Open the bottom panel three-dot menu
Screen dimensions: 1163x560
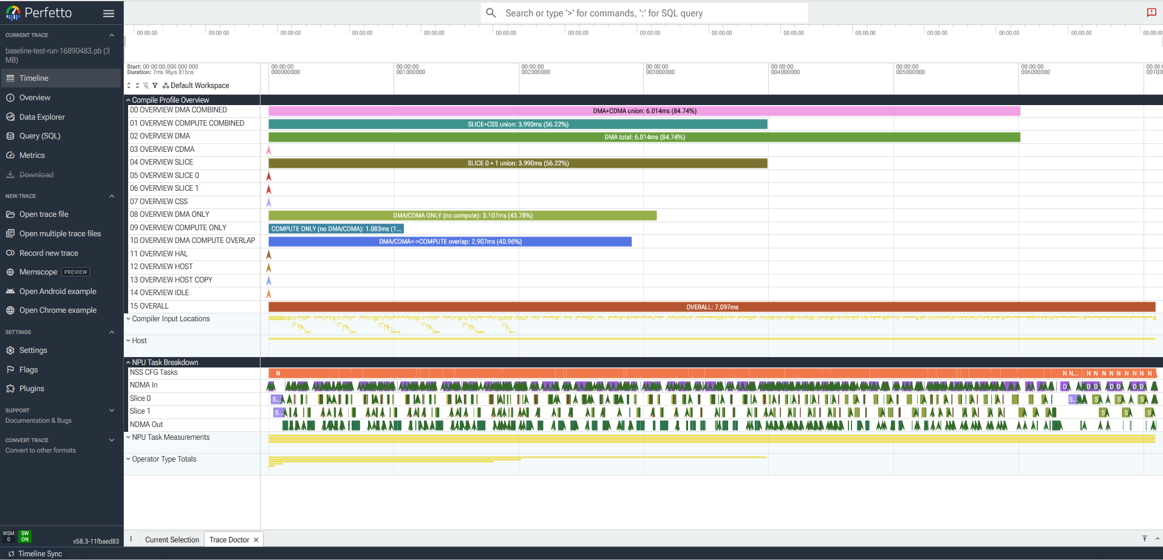click(131, 539)
